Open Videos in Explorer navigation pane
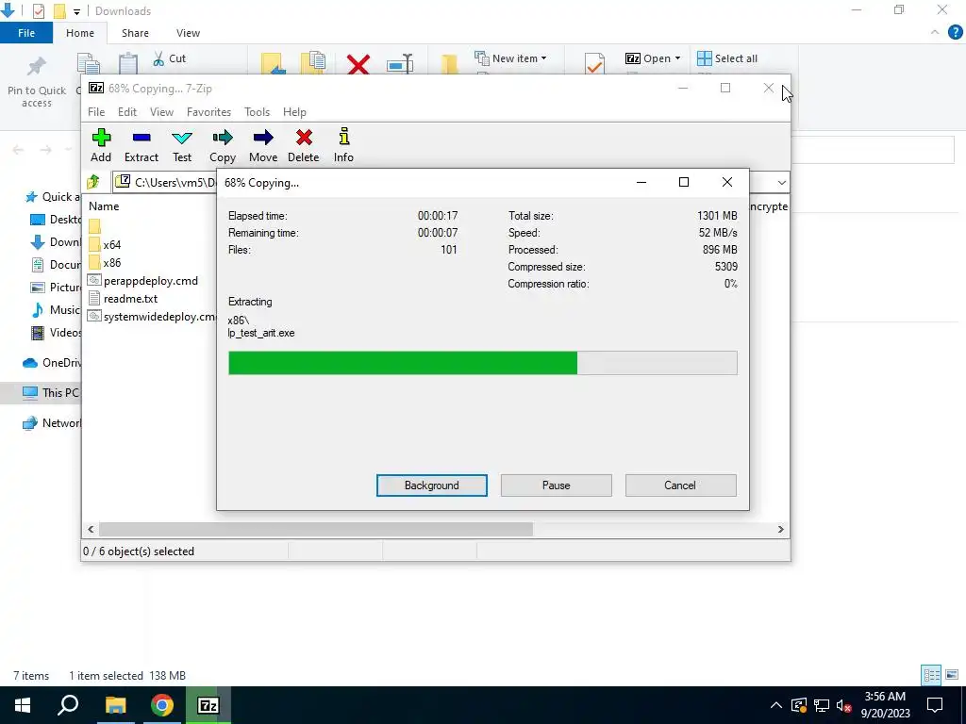 55,333
